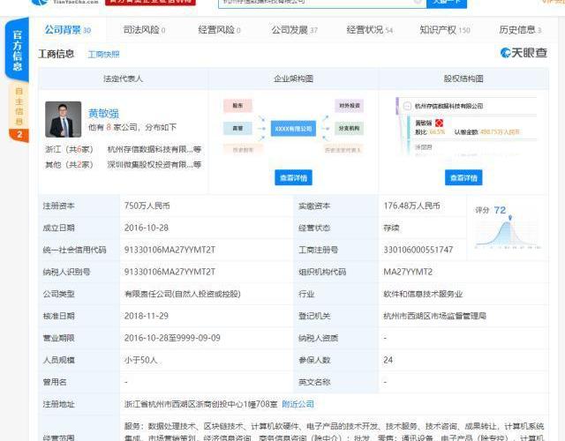Click insured count value 24

388,360
